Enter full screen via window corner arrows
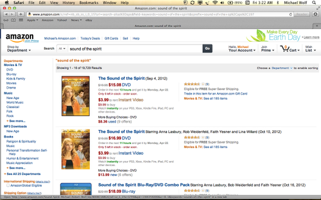Image resolution: width=321 pixels, height=200 pixels. pos(318,9)
